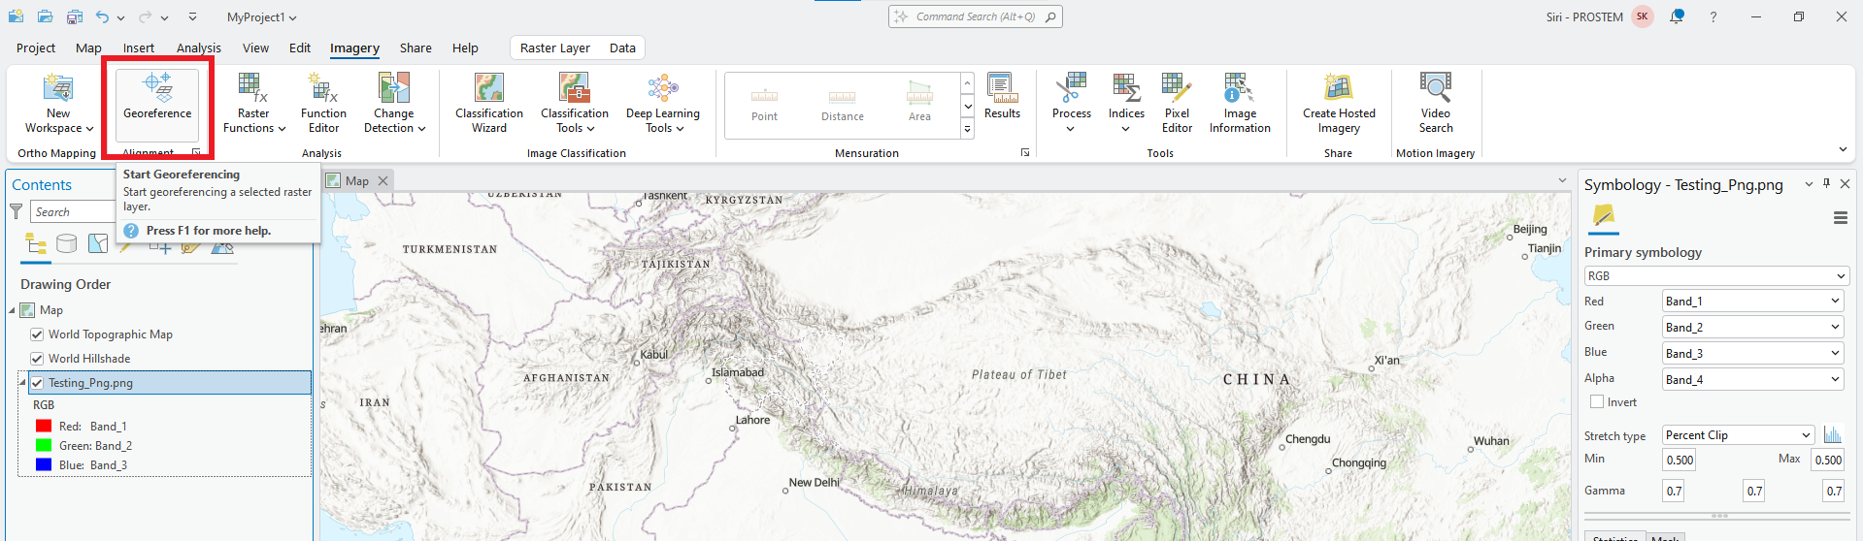Viewport: 1863px width, 541px height.
Task: Click the Blue Band_3 color swatch
Action: 43,464
